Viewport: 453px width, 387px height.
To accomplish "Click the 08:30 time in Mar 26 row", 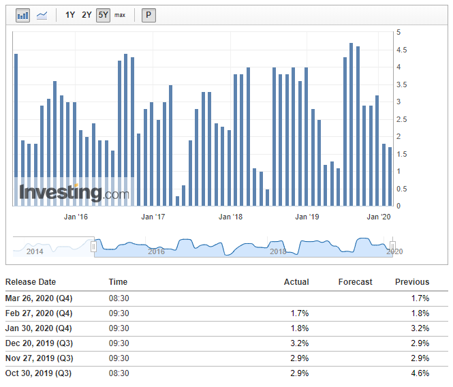I will 119,298.
